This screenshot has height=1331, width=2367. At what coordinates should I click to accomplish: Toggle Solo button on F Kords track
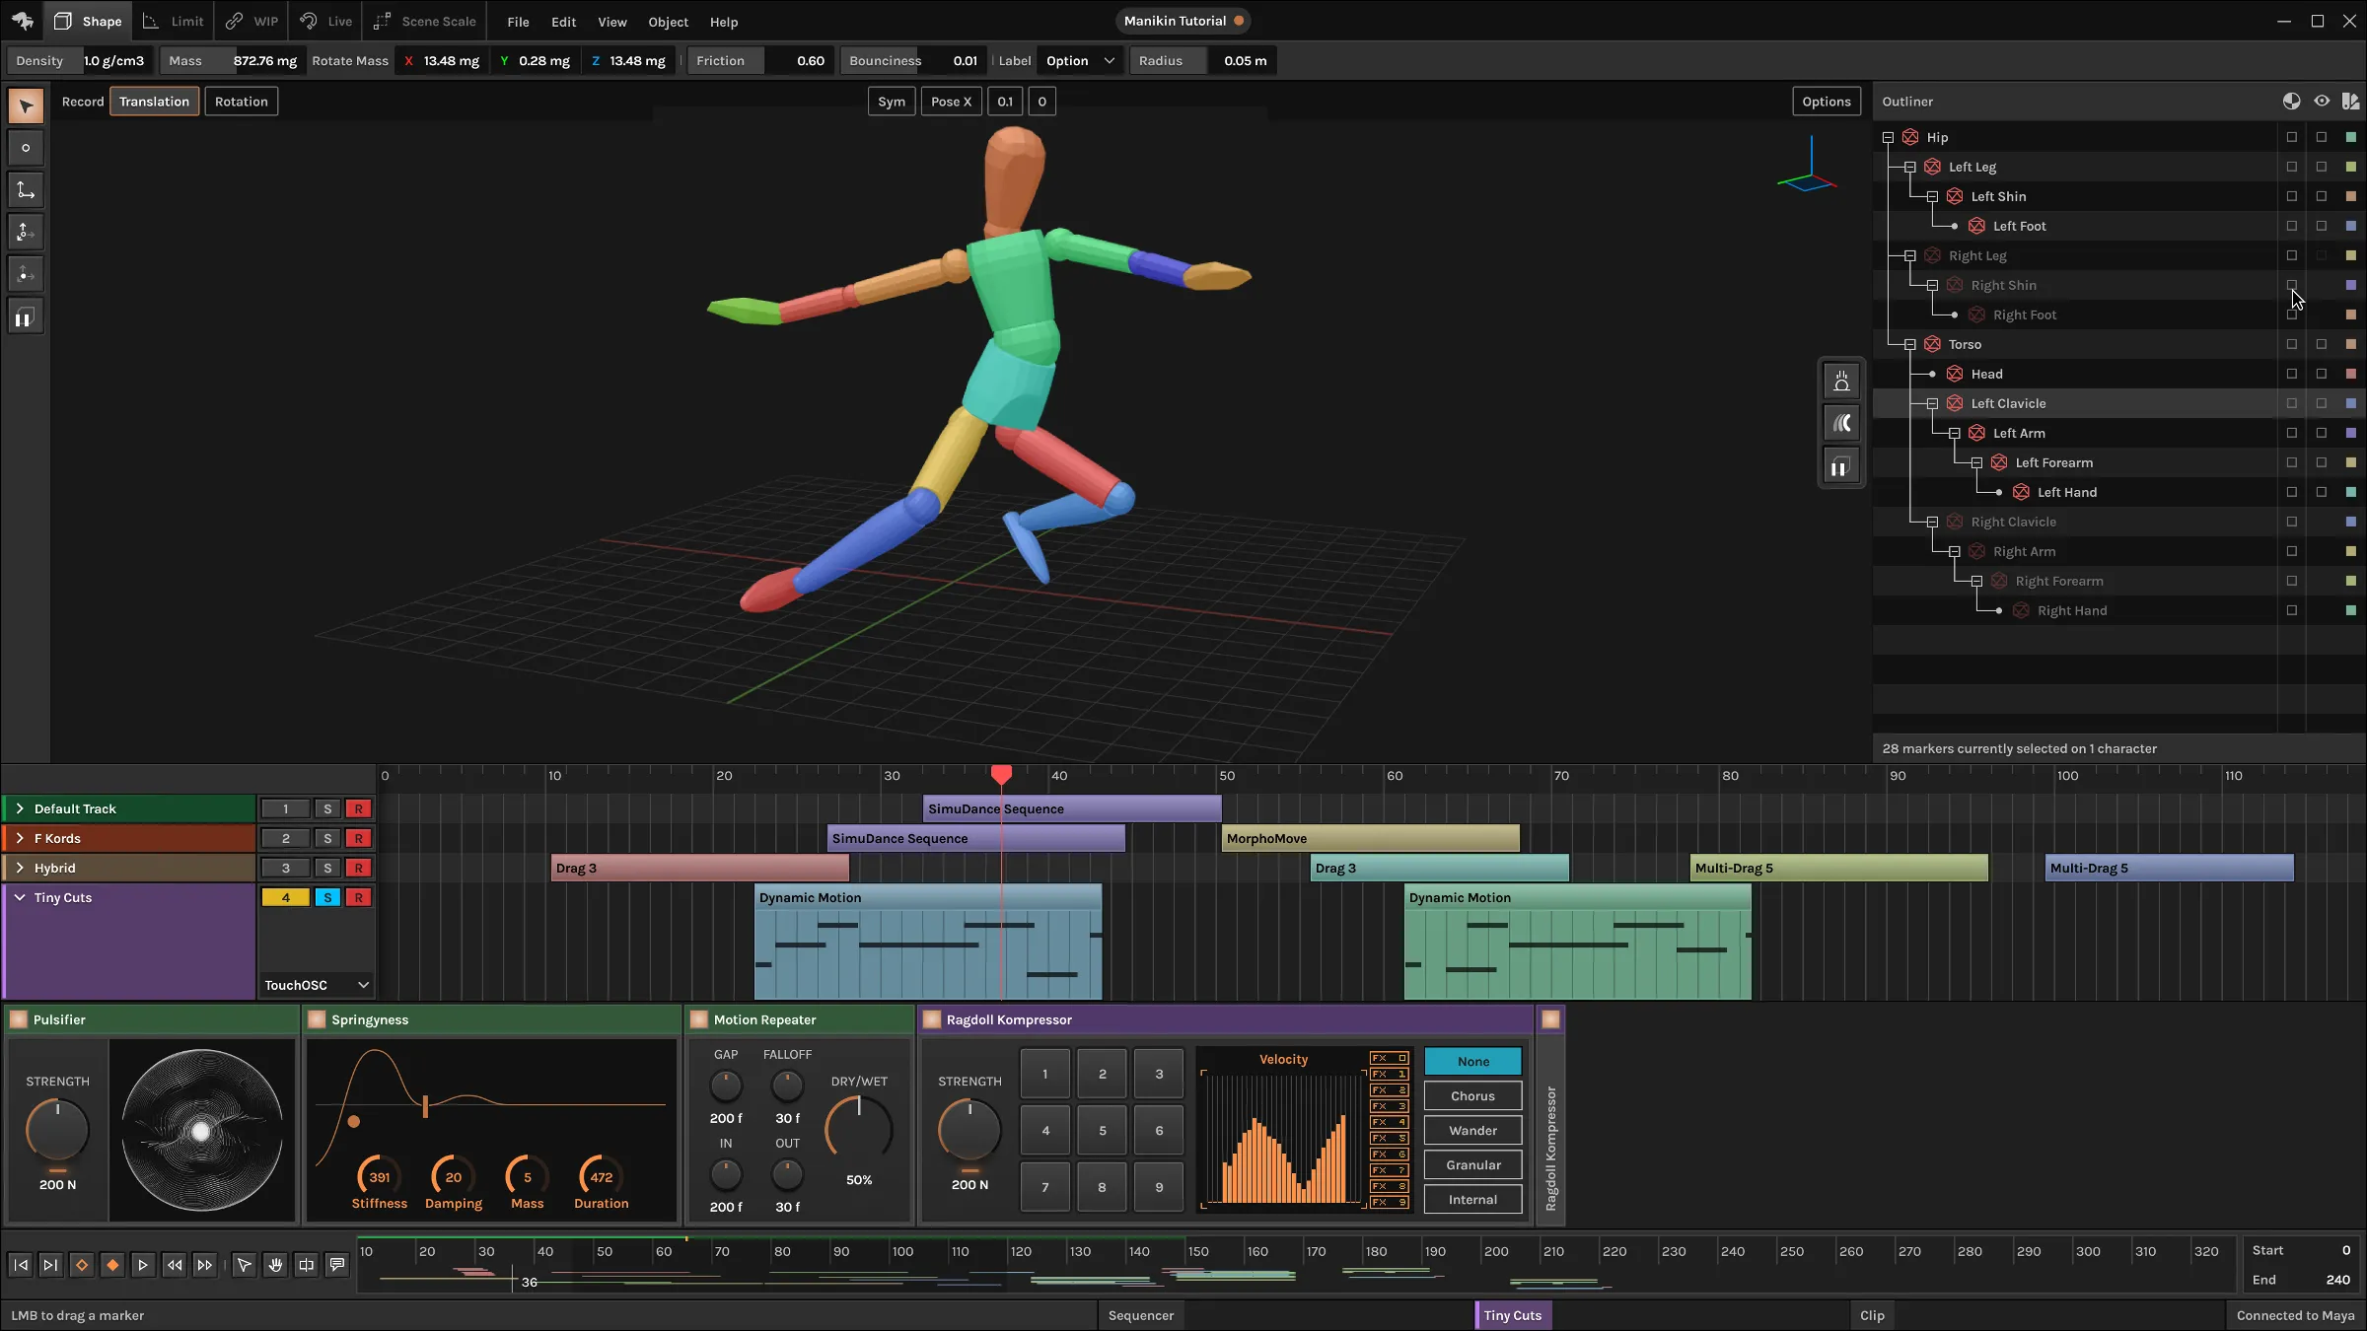click(327, 838)
